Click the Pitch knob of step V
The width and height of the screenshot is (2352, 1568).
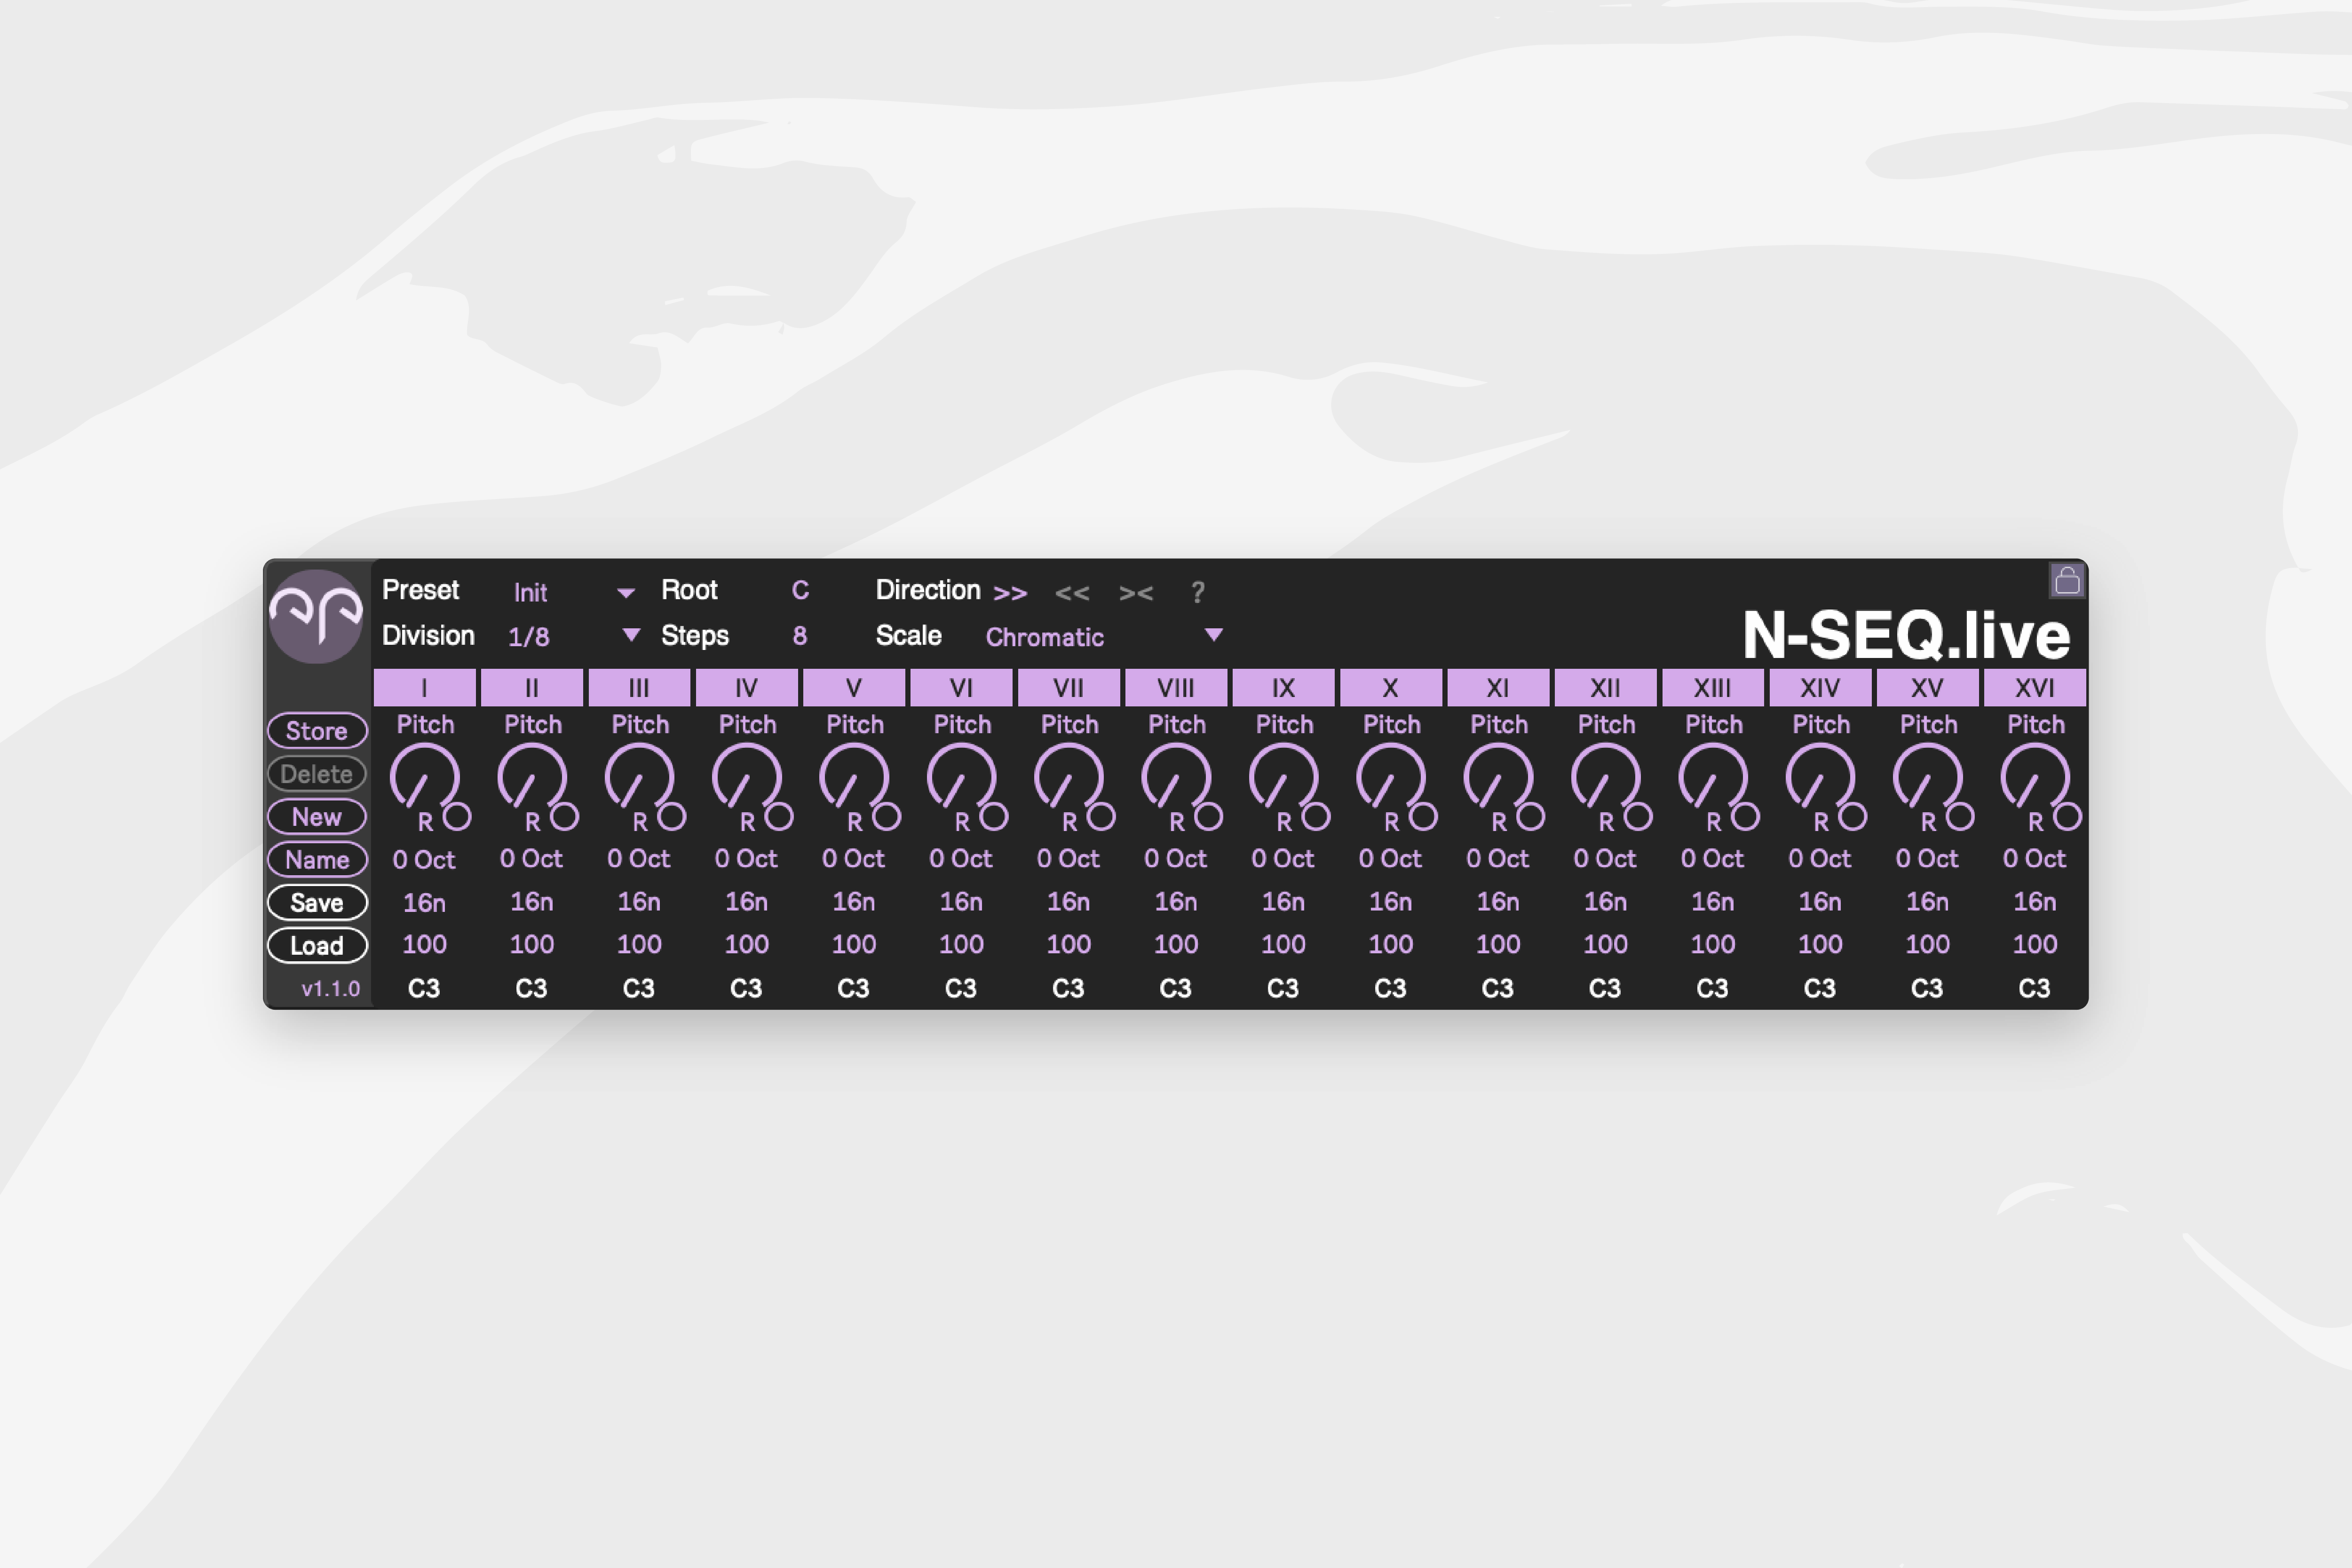coord(854,777)
